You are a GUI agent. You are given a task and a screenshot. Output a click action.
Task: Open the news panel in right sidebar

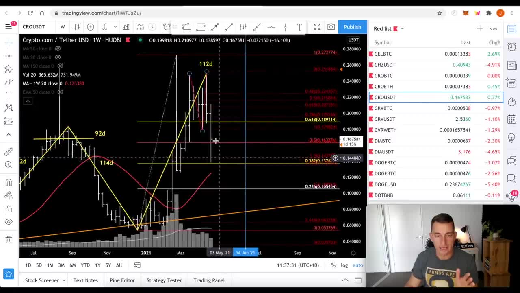(x=512, y=65)
